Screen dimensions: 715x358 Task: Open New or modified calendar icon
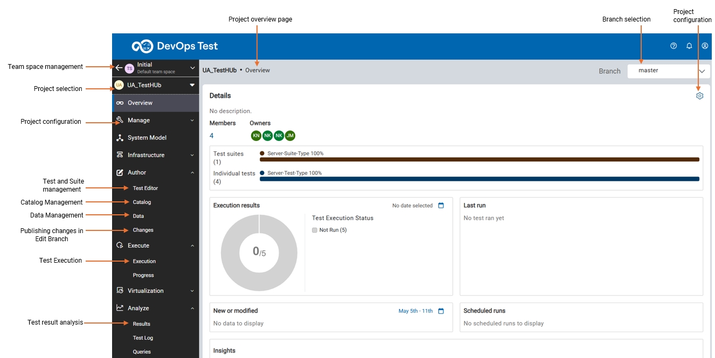pos(441,311)
